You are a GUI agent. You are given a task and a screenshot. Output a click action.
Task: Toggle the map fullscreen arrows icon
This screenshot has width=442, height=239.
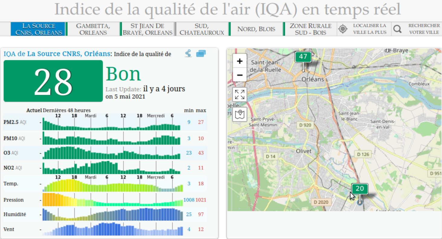point(240,94)
